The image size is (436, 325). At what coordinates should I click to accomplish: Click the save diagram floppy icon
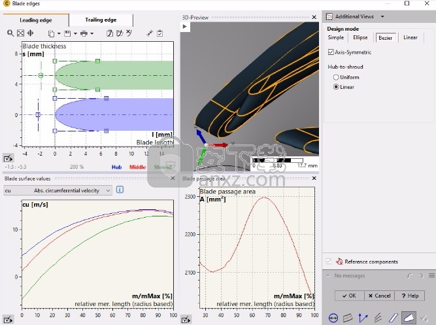tap(67, 33)
